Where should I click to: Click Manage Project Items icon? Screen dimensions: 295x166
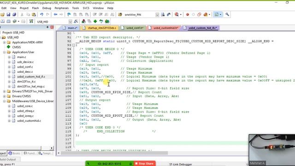coord(83,21)
